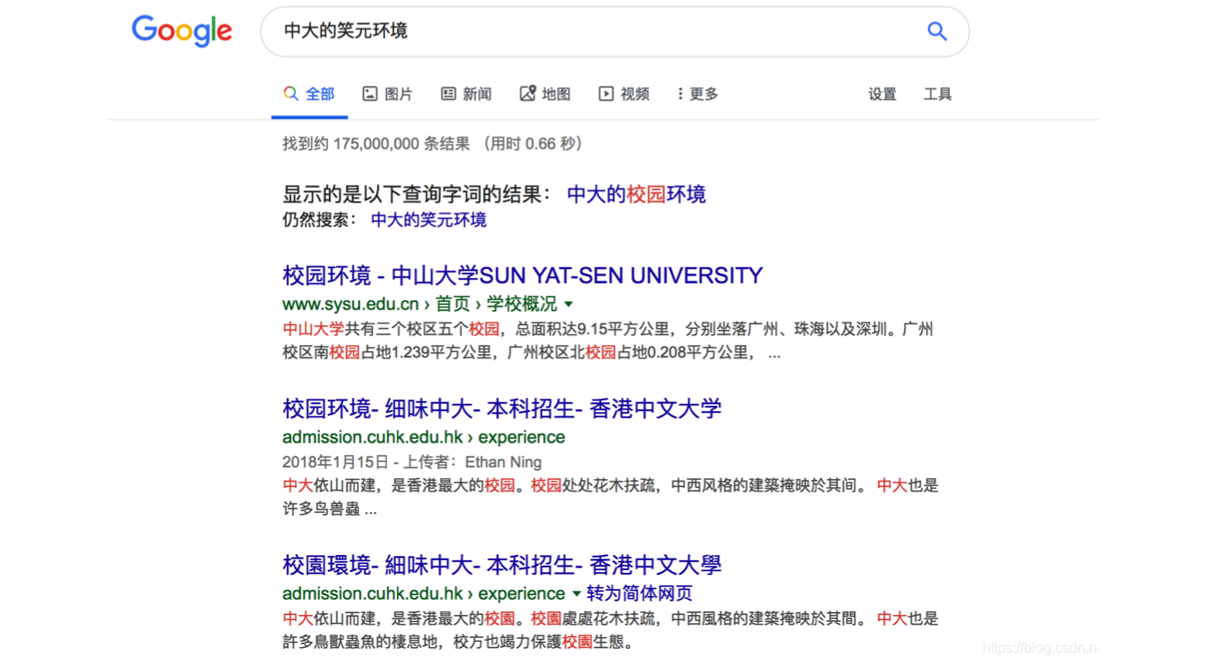Click the corrected query 中大的校园环境
The height and width of the screenshot is (664, 1207).
click(637, 194)
